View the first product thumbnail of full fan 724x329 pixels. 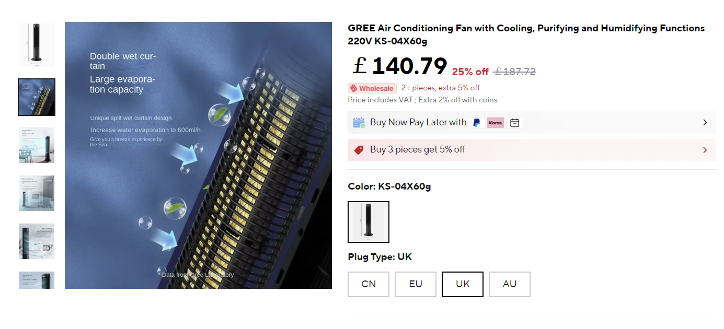coord(37,45)
